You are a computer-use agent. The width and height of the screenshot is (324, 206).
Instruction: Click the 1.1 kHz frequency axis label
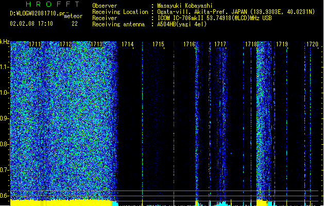click(x=5, y=67)
